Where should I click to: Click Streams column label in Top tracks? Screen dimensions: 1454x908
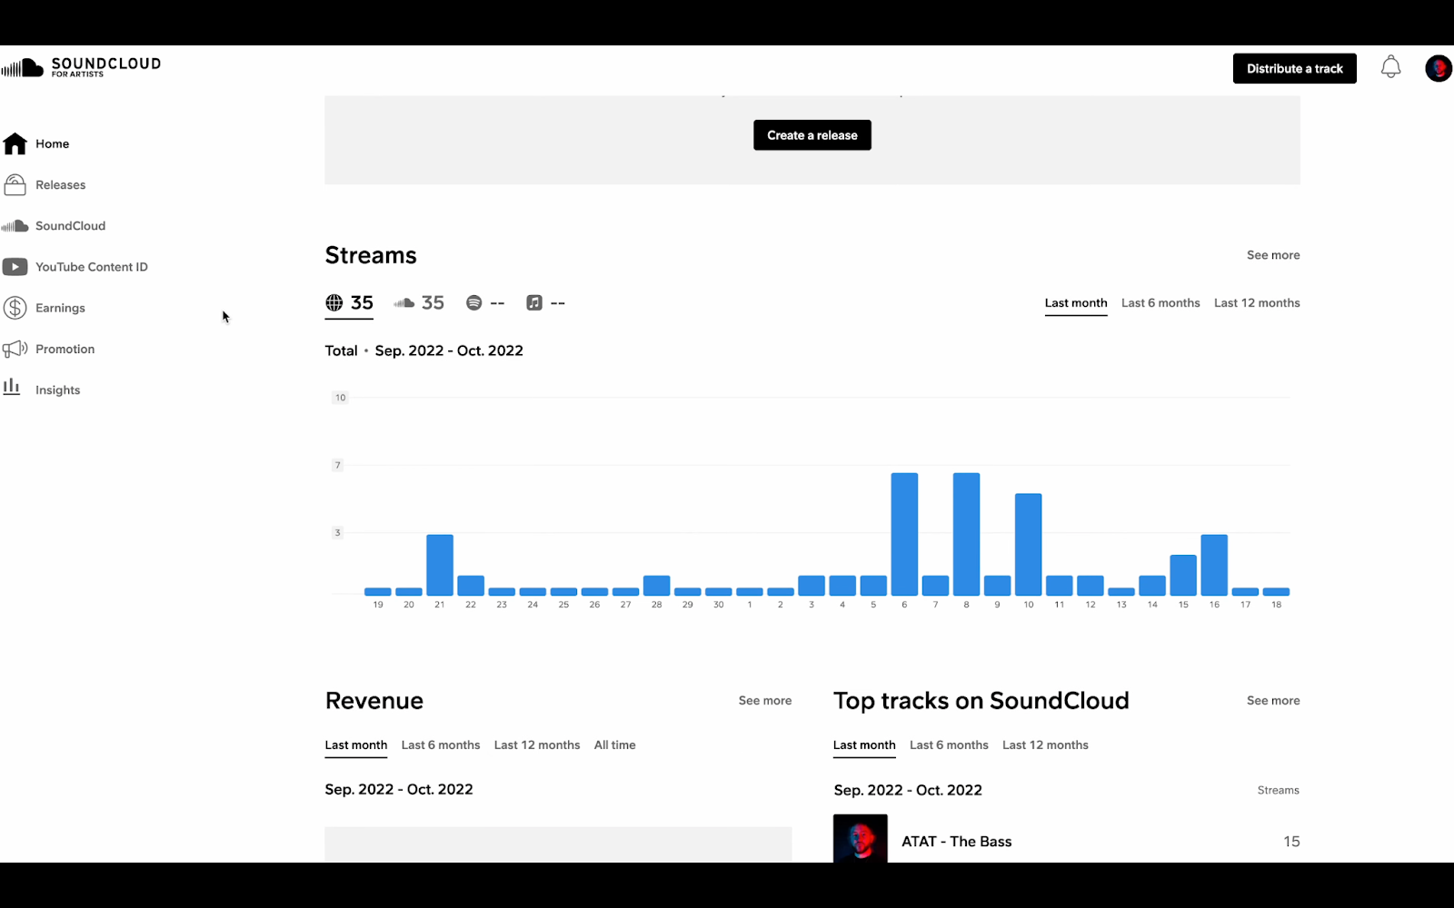click(x=1278, y=791)
